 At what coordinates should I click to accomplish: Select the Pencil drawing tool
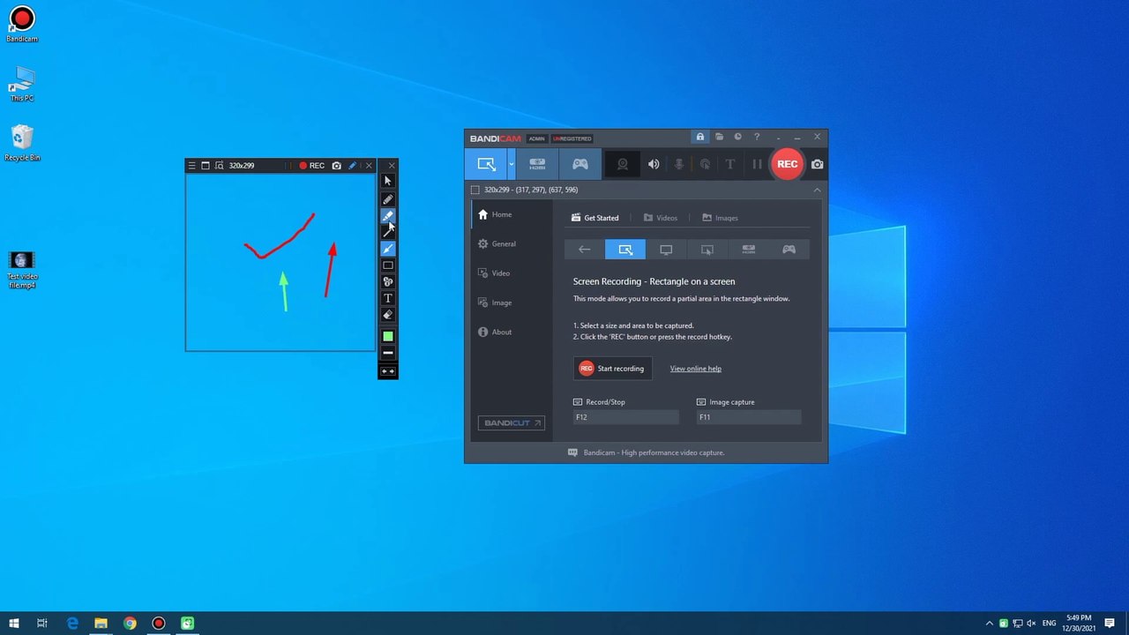point(387,199)
